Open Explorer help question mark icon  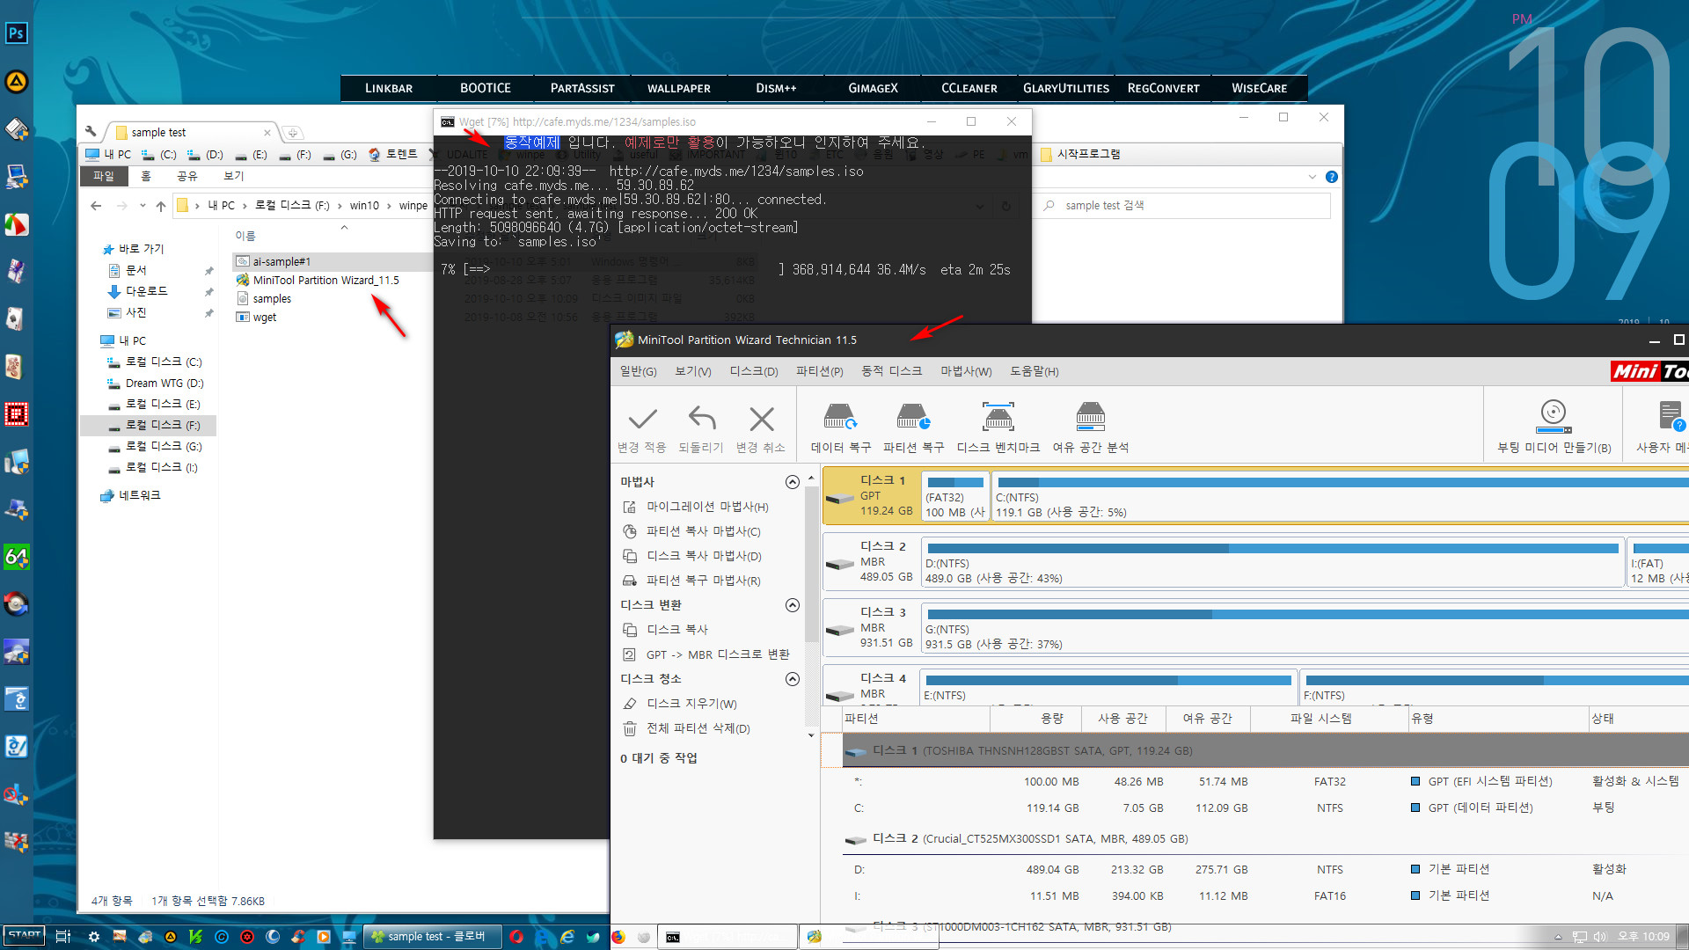(x=1331, y=177)
